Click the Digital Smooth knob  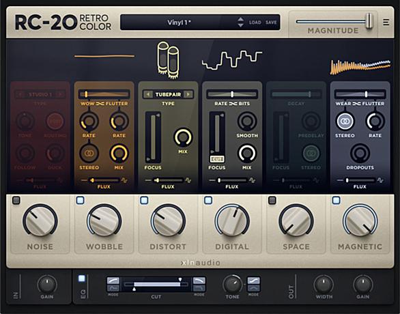tap(247, 121)
